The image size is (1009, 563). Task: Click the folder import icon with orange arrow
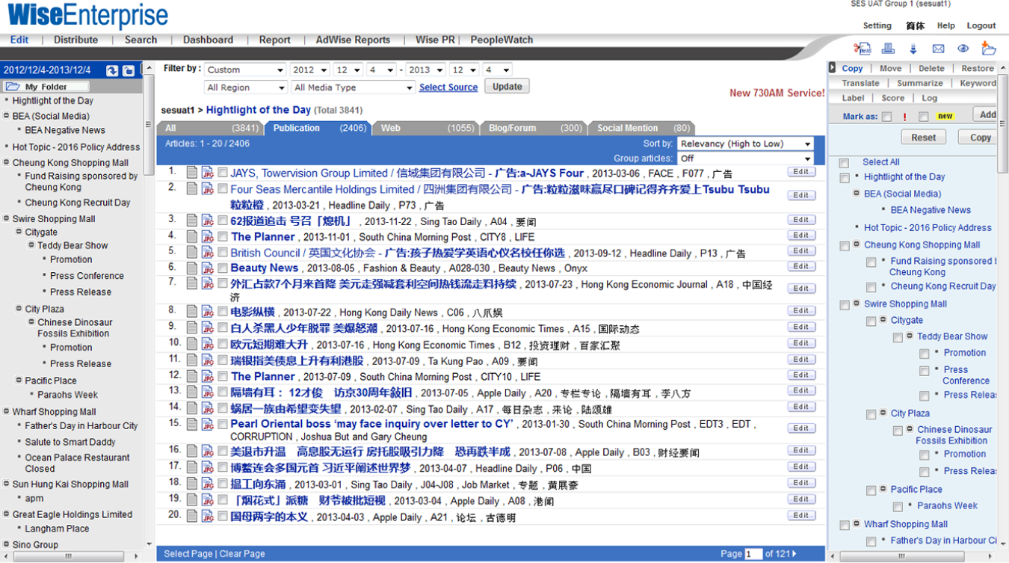click(x=989, y=49)
